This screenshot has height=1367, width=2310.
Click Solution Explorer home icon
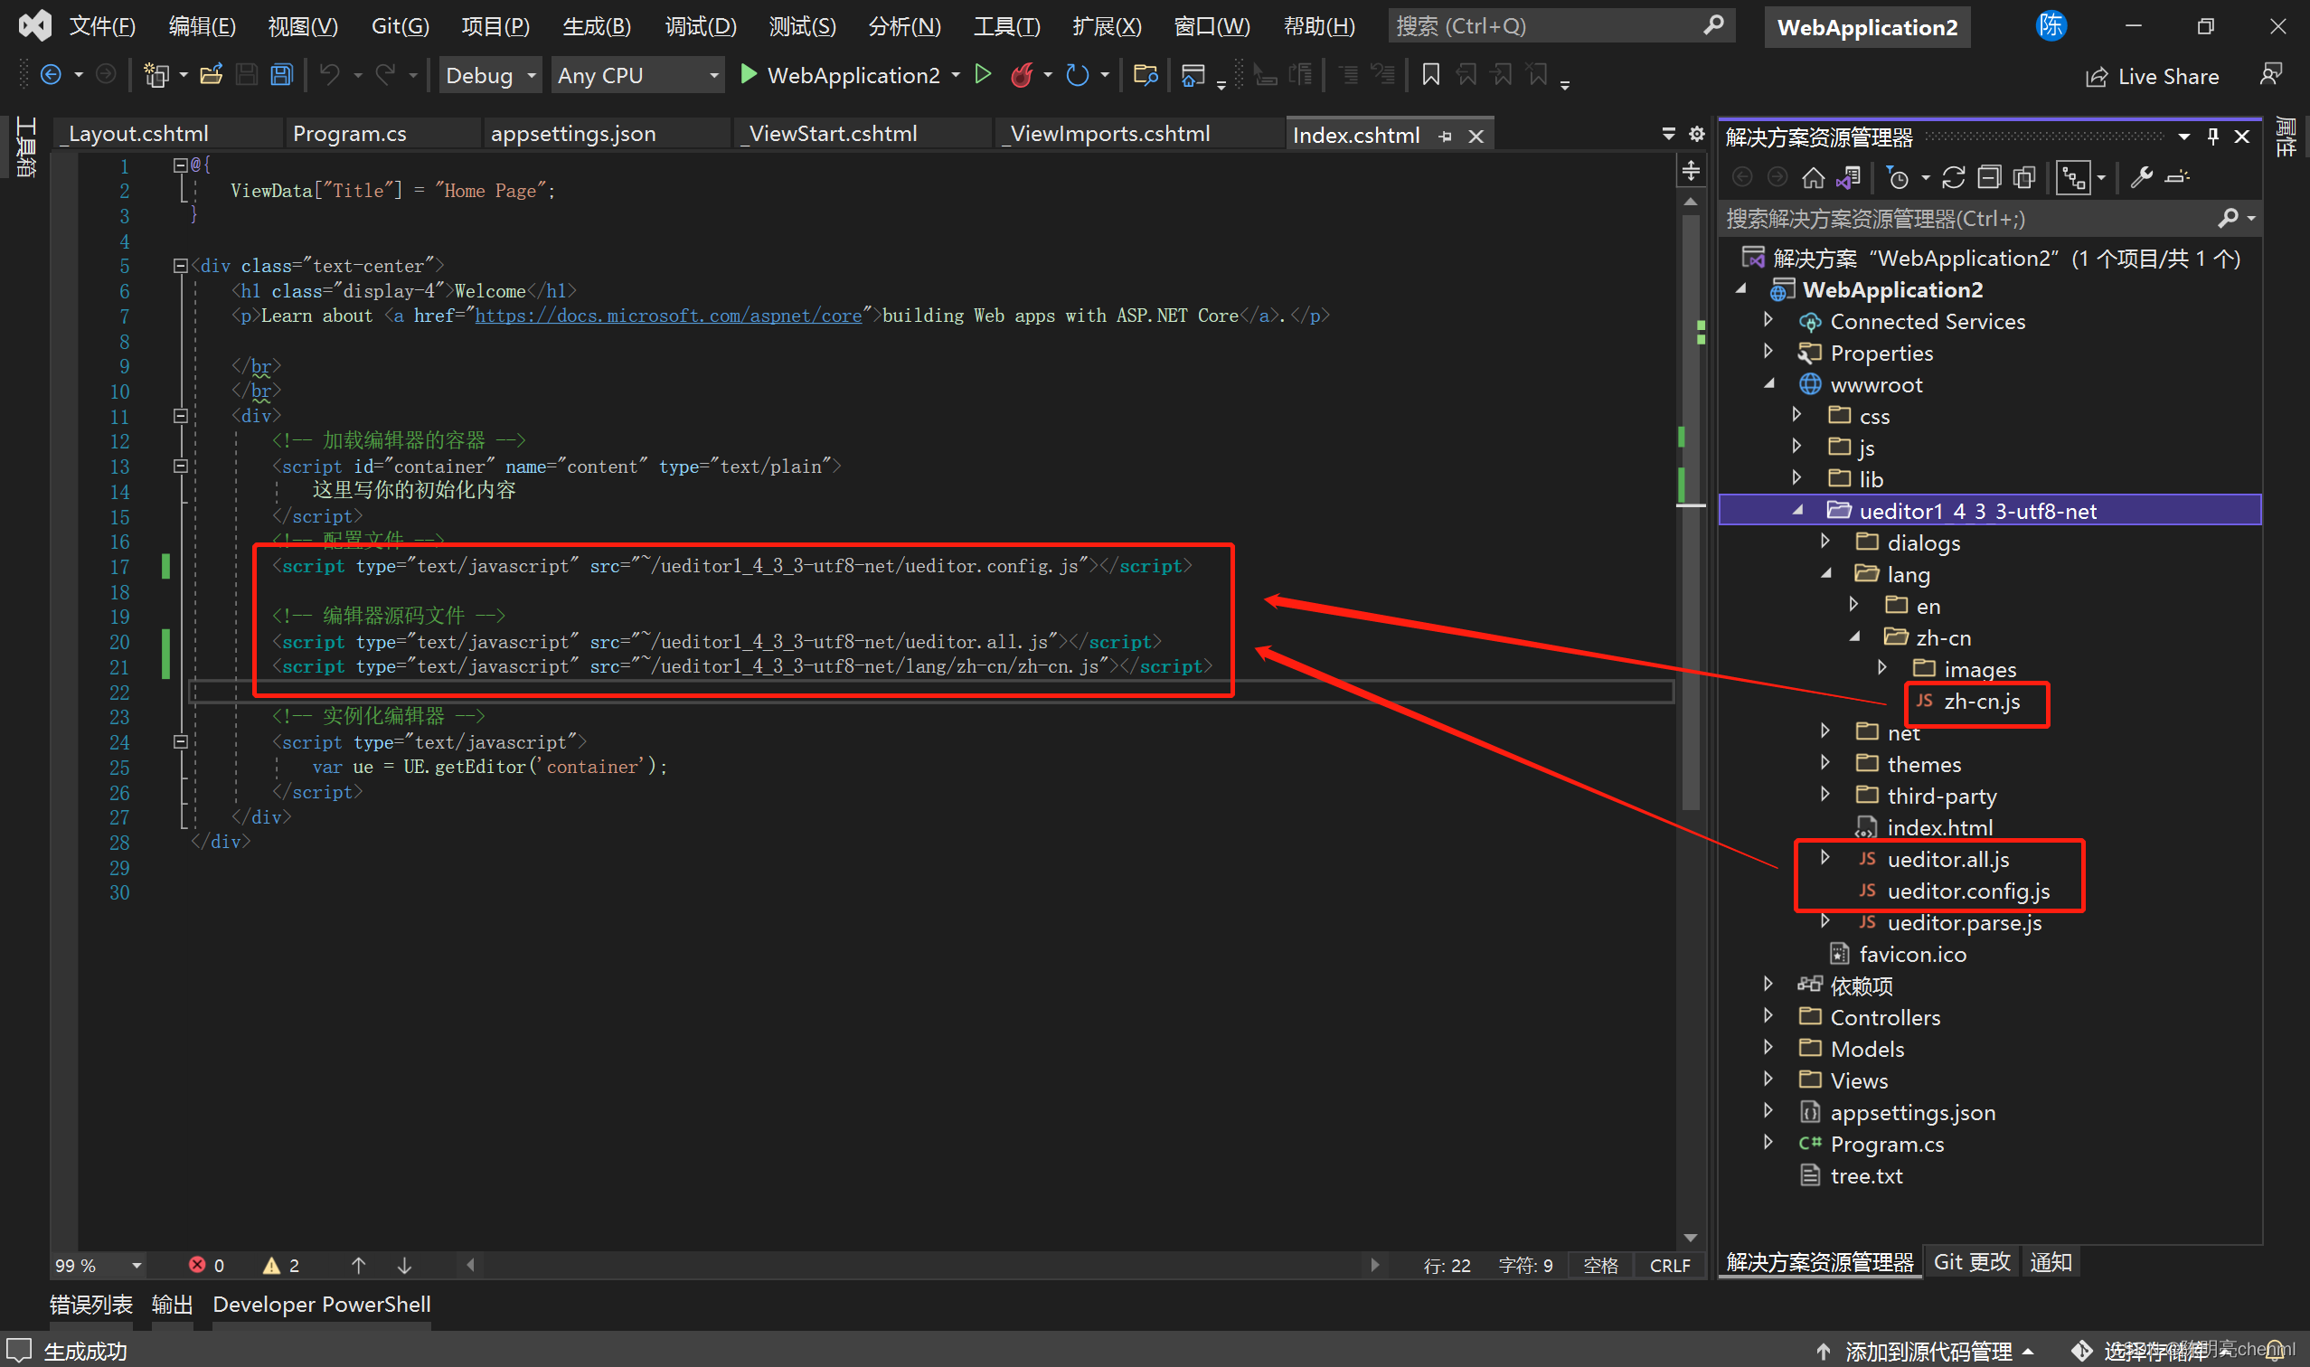[1813, 178]
